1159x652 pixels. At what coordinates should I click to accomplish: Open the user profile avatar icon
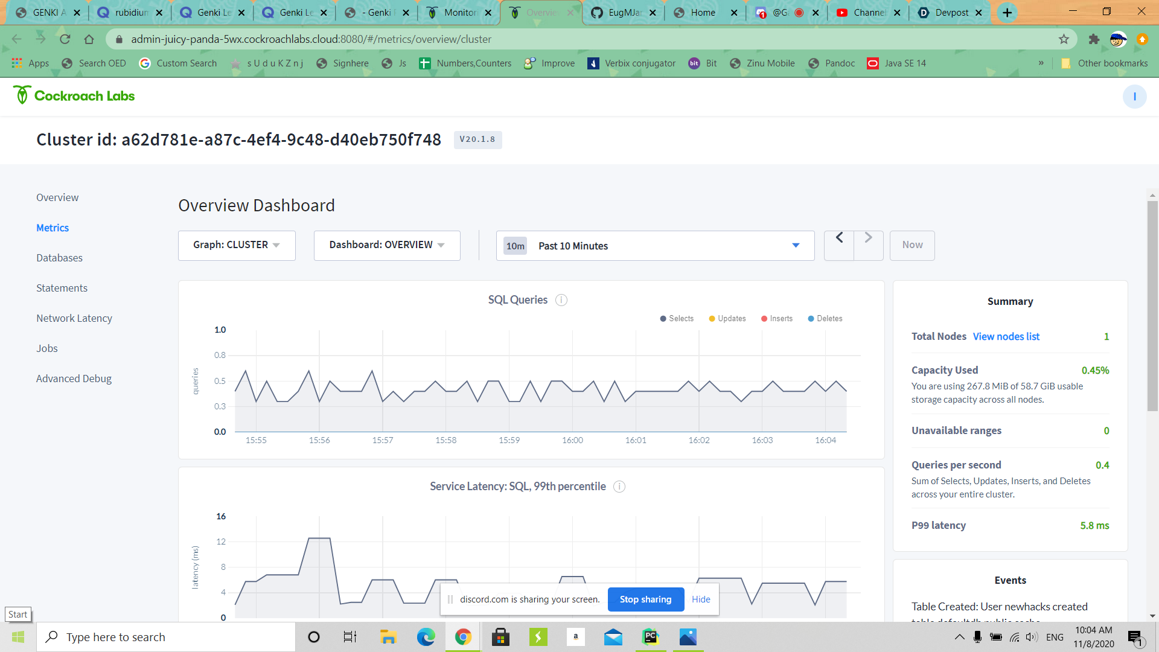[1134, 97]
